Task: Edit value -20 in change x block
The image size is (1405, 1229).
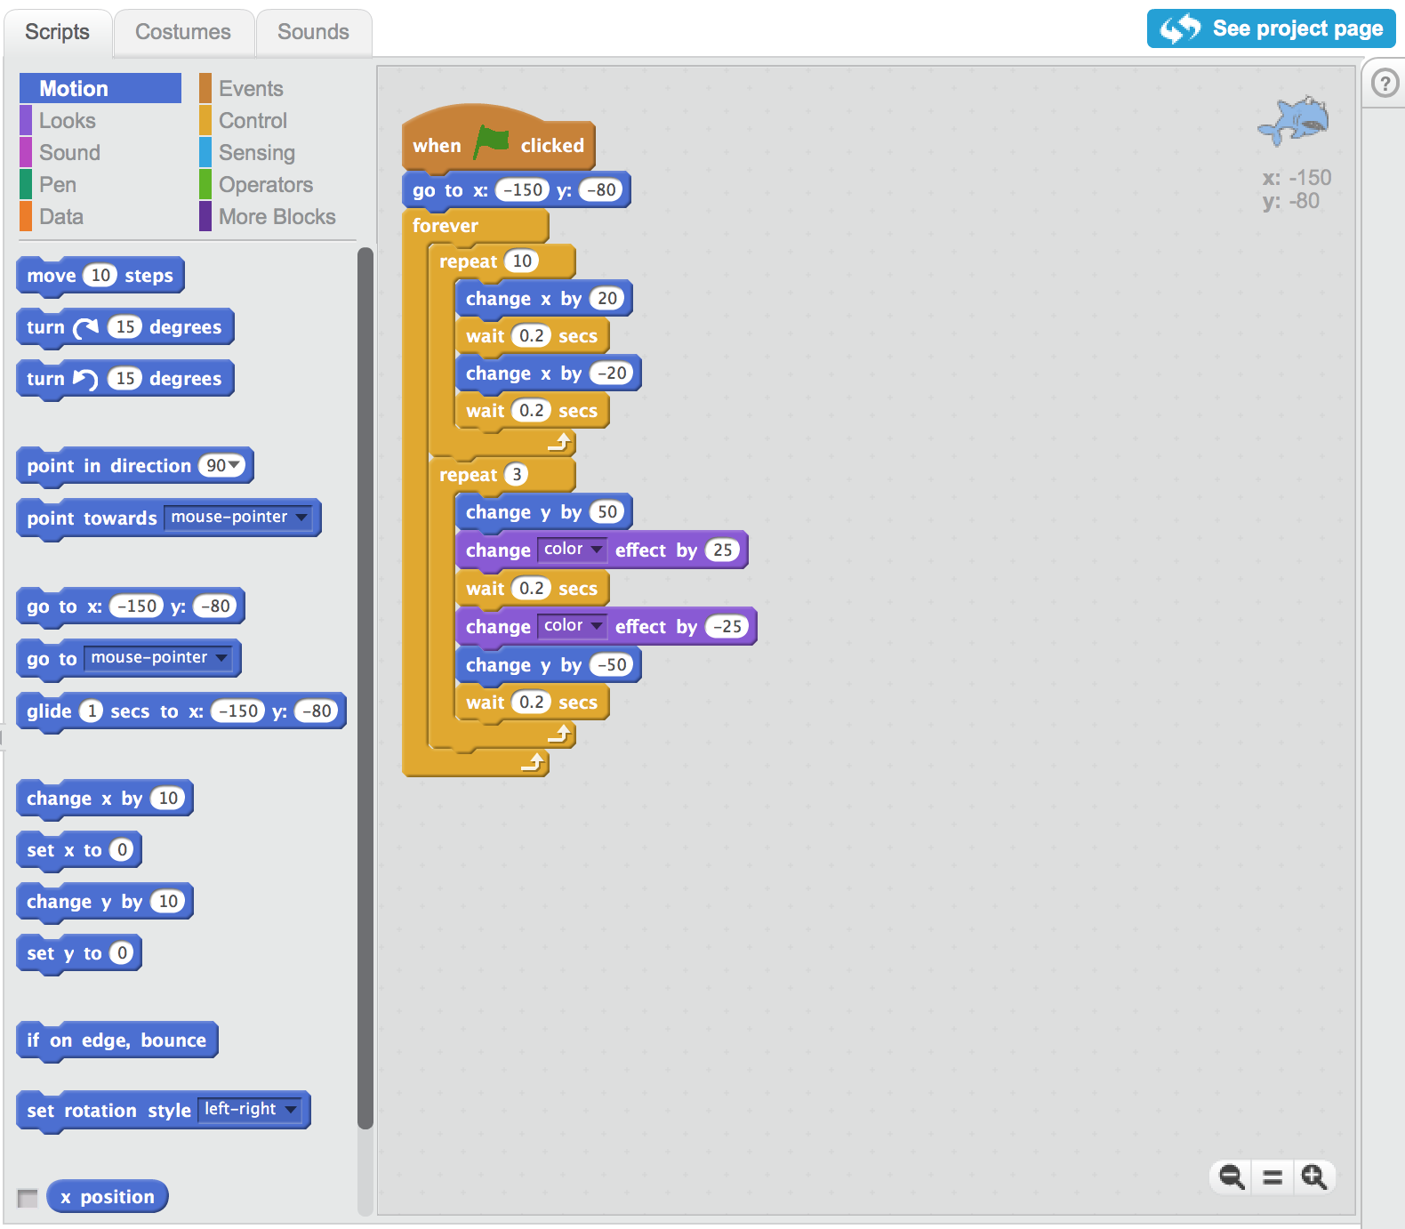Action: [612, 374]
